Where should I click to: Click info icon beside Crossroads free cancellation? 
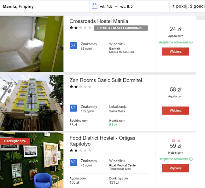pyautogui.click(x=191, y=43)
